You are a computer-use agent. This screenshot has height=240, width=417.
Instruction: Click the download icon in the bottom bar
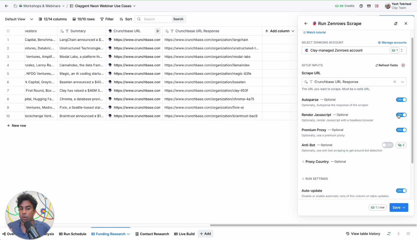coord(398,234)
